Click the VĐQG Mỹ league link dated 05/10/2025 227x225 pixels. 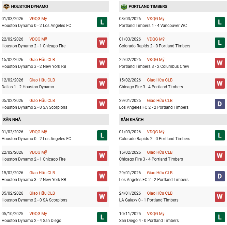[x=38, y=214]
